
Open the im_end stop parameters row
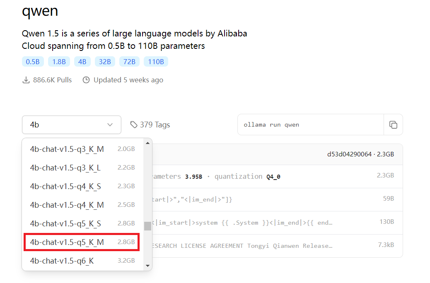[x=277, y=199]
